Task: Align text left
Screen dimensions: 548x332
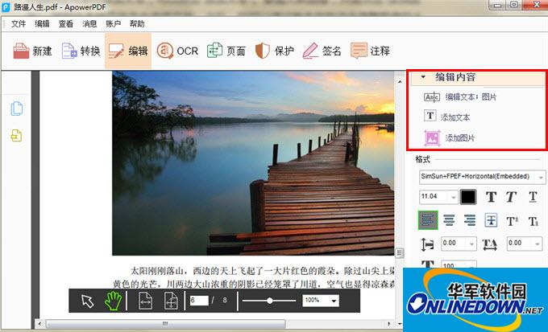Action: point(428,220)
